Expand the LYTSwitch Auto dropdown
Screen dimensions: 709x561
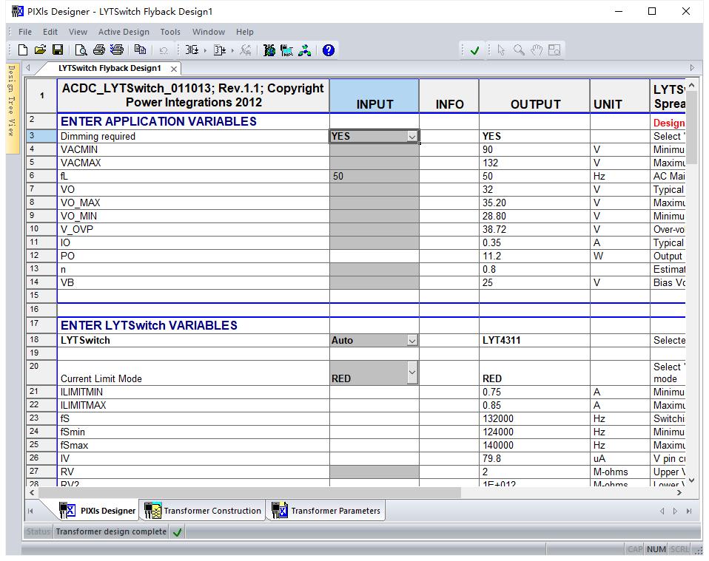412,341
